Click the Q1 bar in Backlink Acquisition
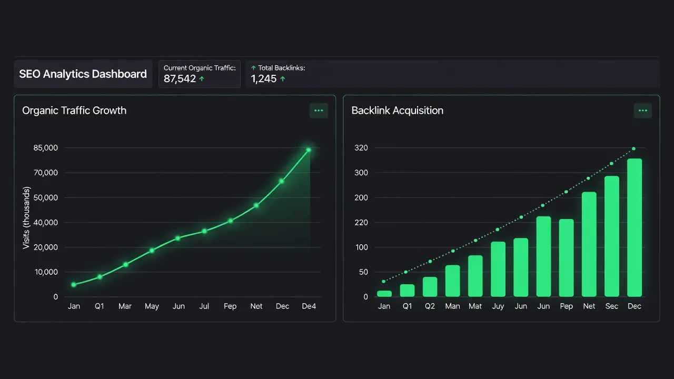The image size is (674, 379). coord(407,291)
